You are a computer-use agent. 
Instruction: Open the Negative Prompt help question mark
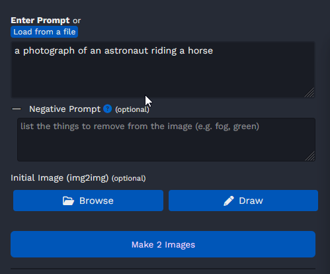[108, 109]
